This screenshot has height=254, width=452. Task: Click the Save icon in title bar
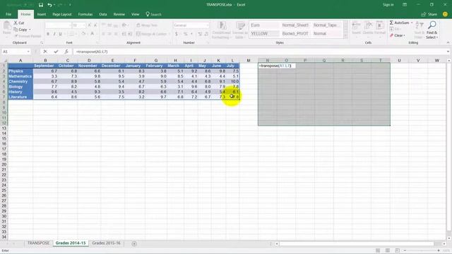pyautogui.click(x=41, y=5)
